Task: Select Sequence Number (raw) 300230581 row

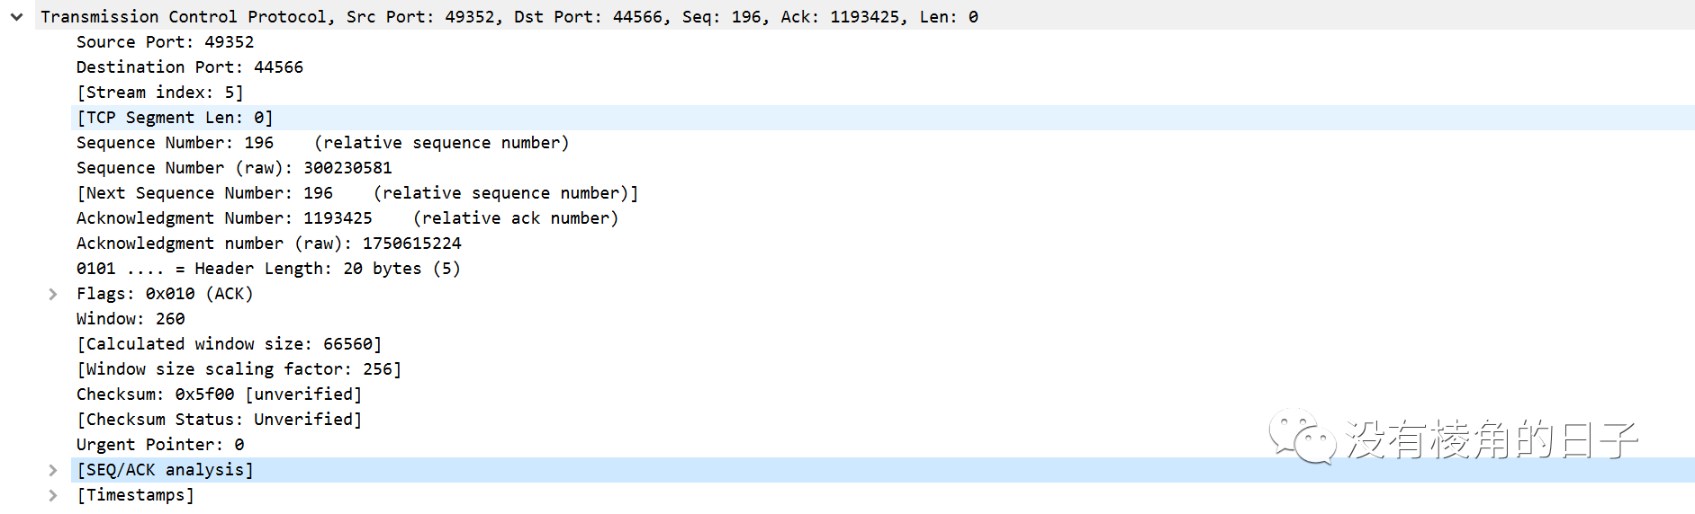Action: 234,168
